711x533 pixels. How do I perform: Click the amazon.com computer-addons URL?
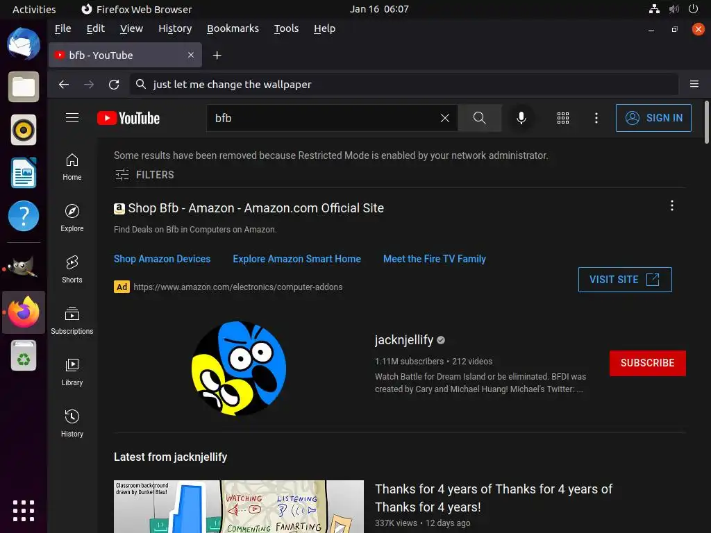(237, 287)
